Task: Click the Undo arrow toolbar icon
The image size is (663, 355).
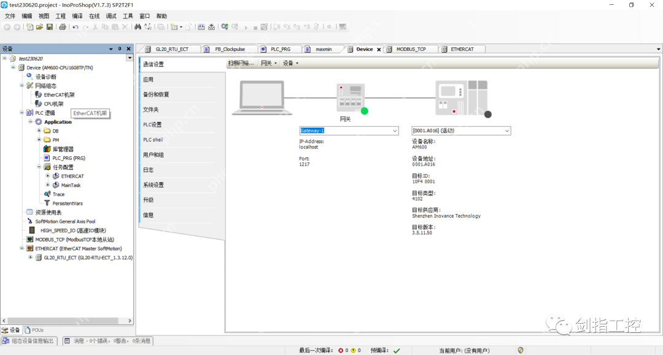Action: tap(75, 27)
